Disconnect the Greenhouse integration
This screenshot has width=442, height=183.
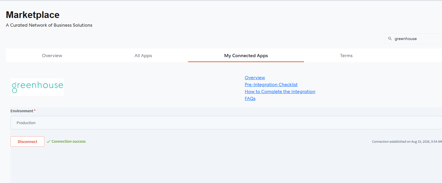click(28, 142)
